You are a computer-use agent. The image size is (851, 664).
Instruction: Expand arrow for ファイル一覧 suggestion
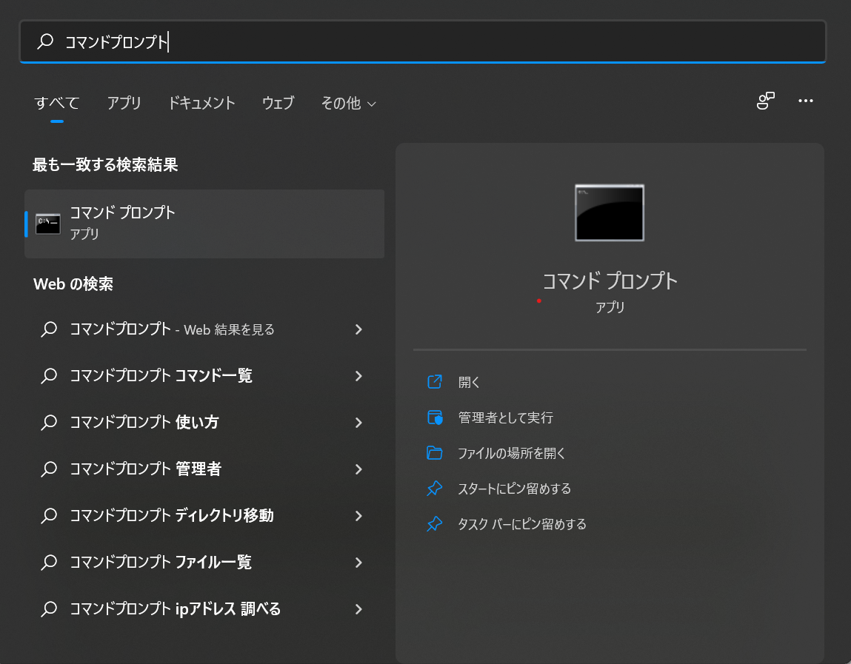click(x=358, y=563)
